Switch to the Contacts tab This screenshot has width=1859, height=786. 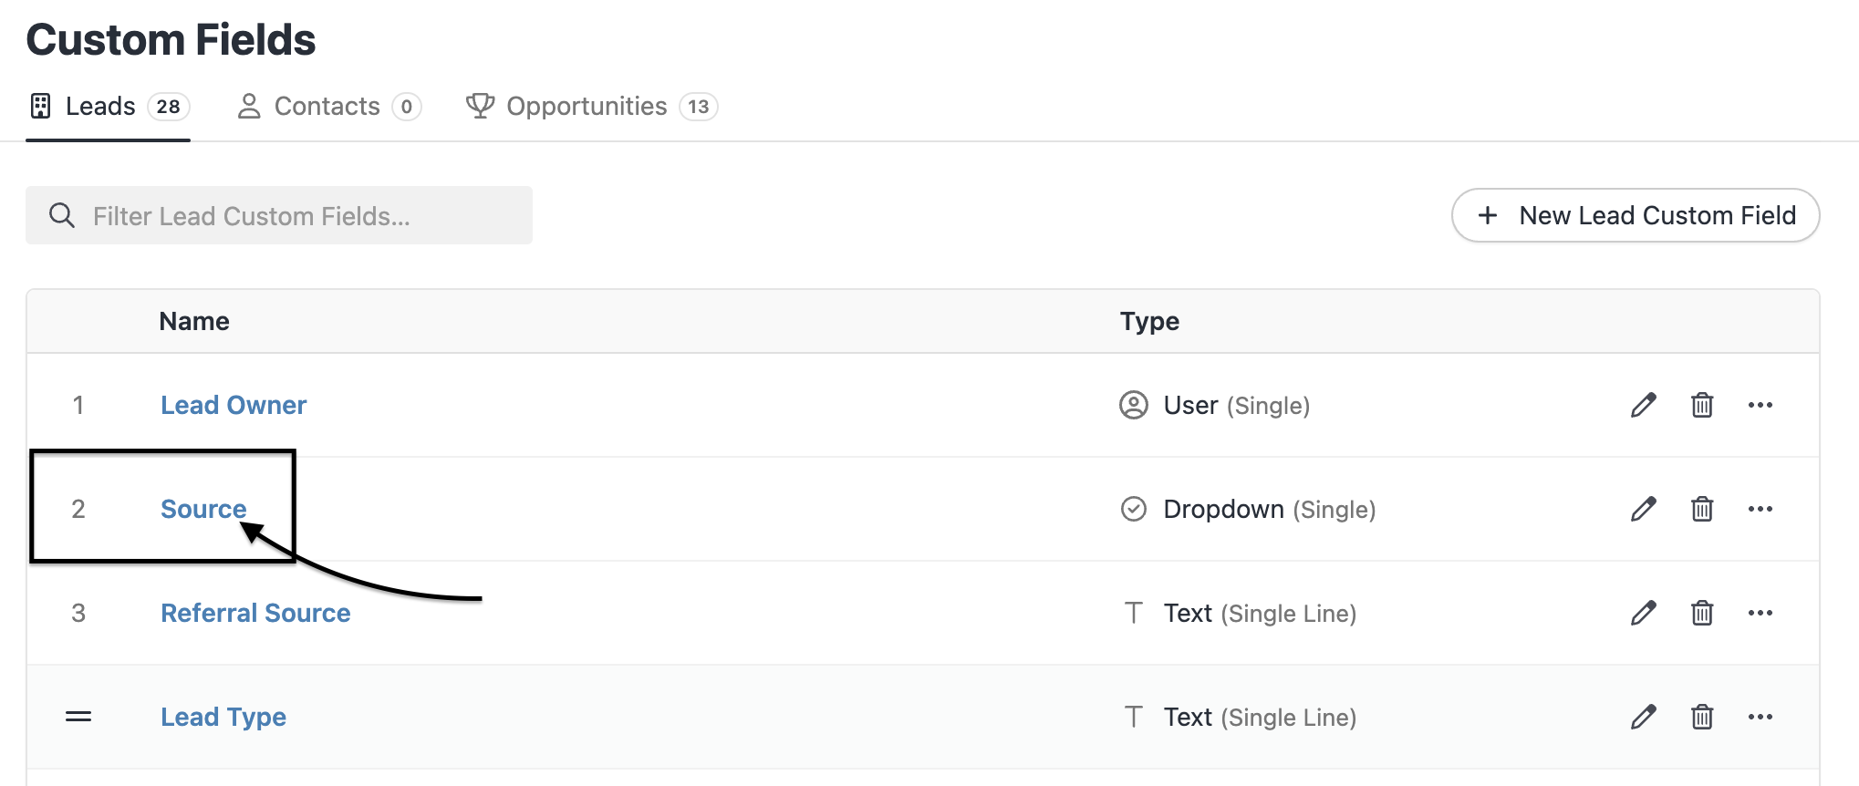(x=327, y=107)
